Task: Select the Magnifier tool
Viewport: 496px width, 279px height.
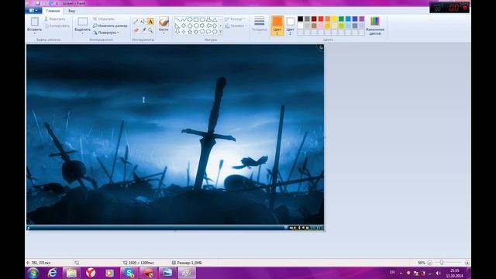Action: [150, 30]
